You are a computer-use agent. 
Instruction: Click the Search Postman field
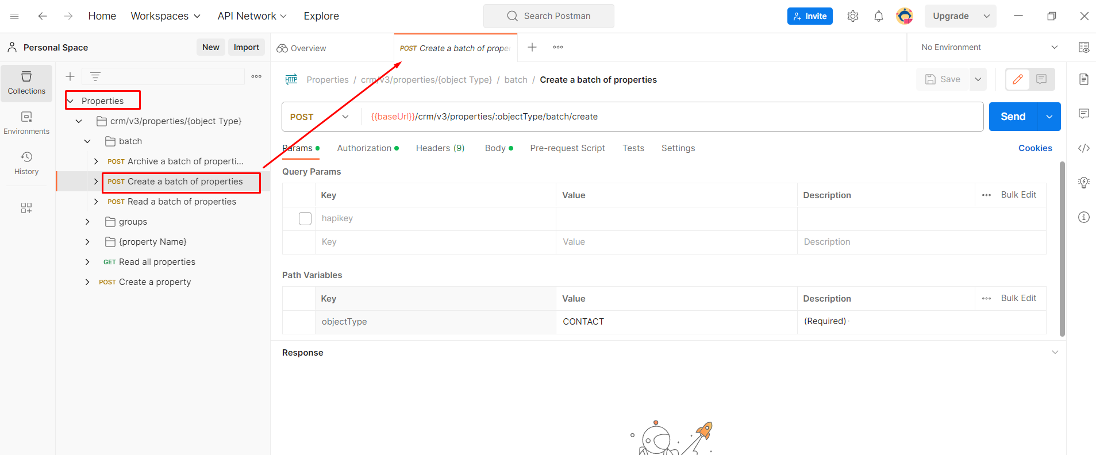click(x=549, y=16)
